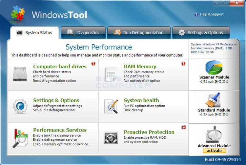Open the Help & Support link

click(212, 14)
